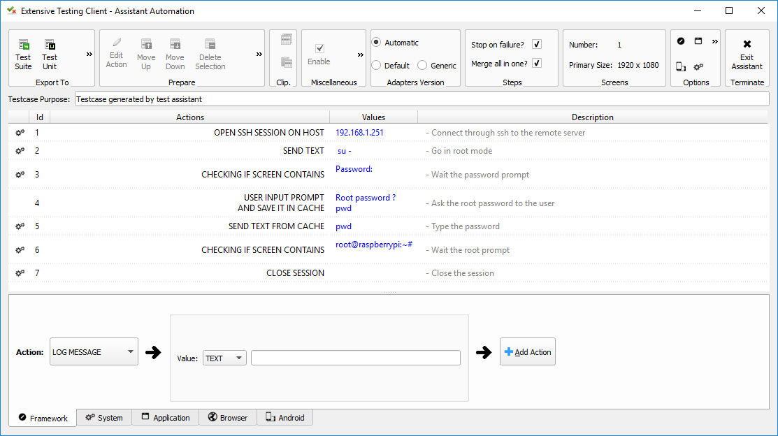Toggle the Stop on failure checkbox

click(537, 44)
